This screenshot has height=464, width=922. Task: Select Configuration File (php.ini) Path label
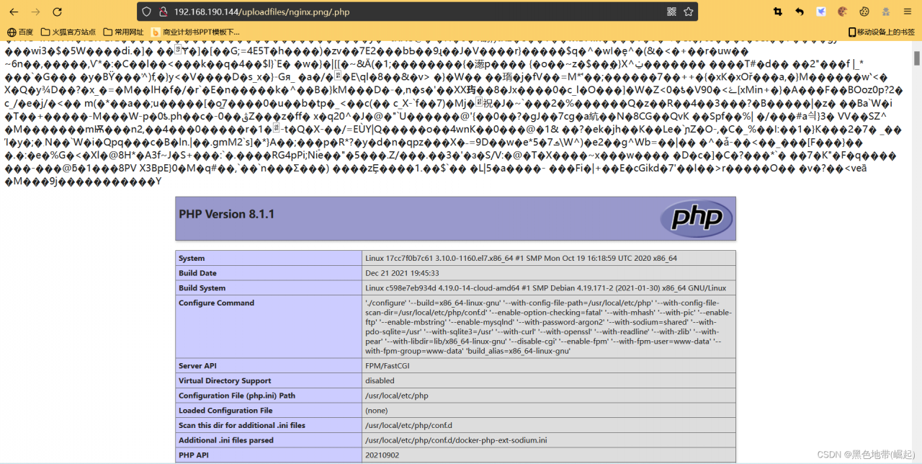point(269,396)
